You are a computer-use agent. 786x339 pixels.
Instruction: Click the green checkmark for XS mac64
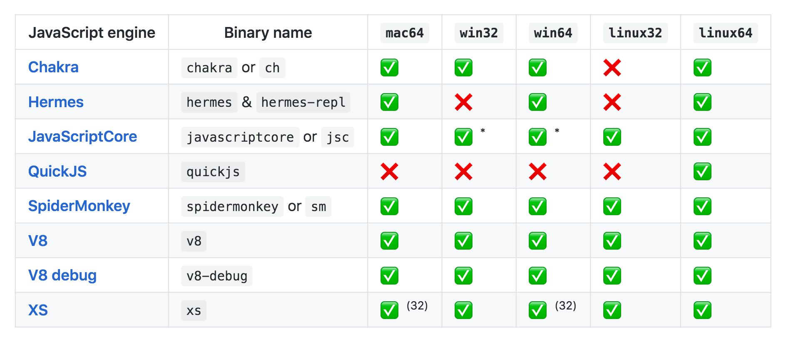389,310
